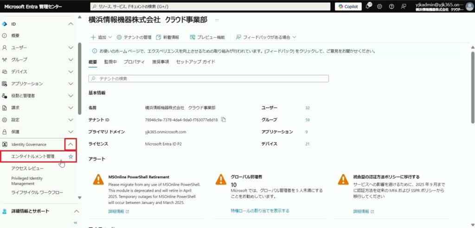The height and width of the screenshot is (228, 475).
Task: Expand the 役割と管理者 menu chevron
Action: [x=71, y=96]
